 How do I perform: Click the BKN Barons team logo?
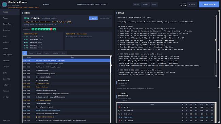[x=119, y=114]
